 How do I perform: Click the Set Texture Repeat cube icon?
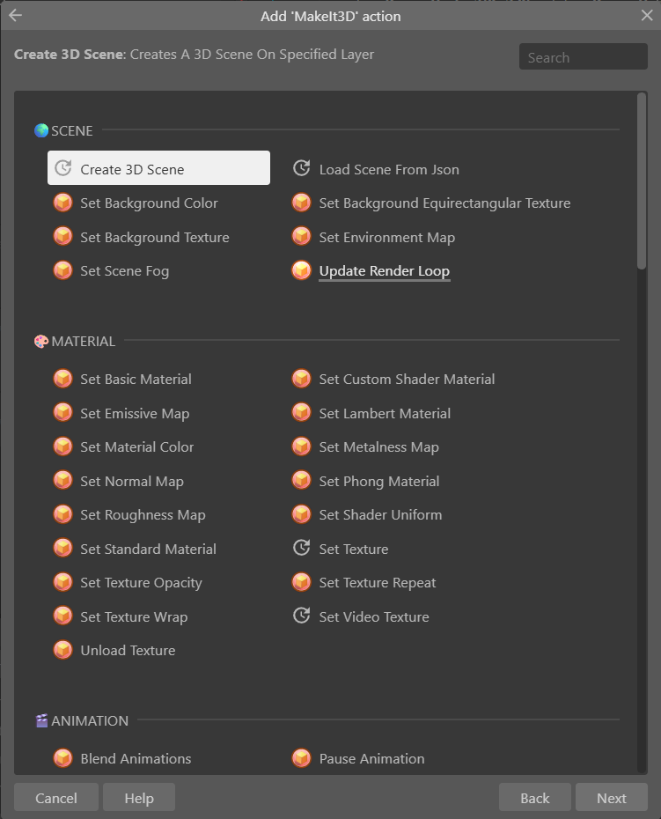pyautogui.click(x=301, y=582)
